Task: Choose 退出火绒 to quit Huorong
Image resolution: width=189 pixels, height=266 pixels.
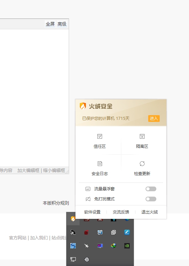Action: pos(150,212)
